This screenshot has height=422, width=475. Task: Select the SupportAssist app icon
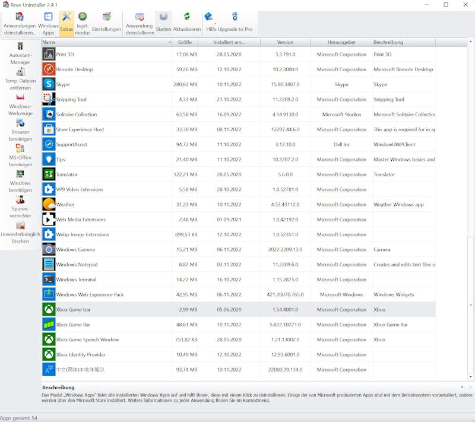pos(49,144)
